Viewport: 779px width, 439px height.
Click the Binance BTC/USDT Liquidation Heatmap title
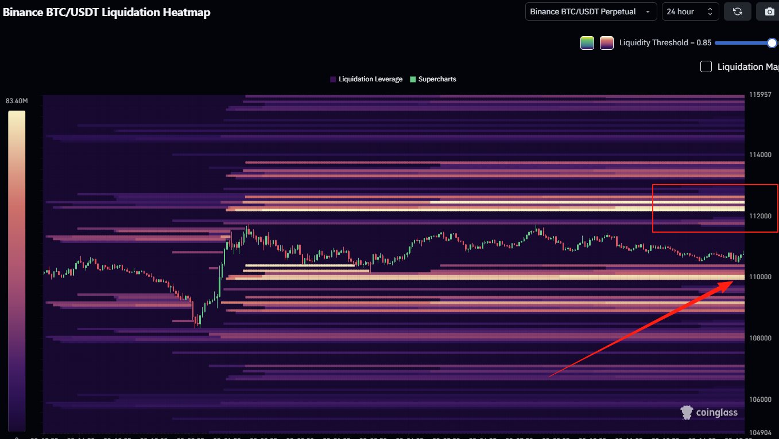click(106, 11)
